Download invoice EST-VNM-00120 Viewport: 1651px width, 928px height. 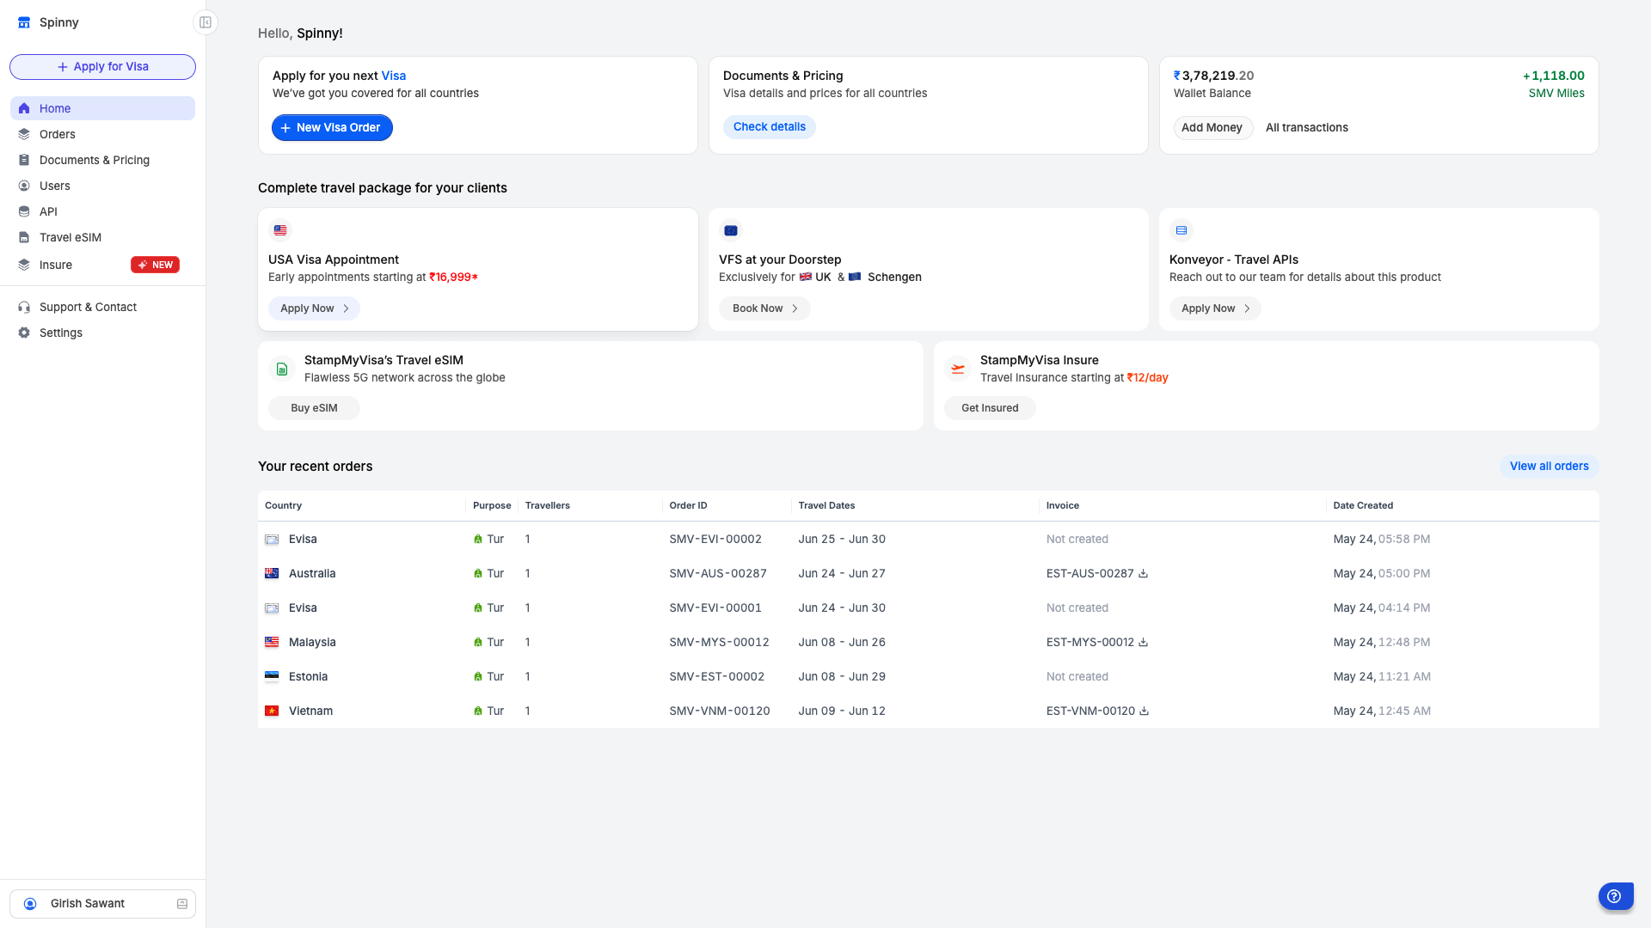pos(1144,711)
